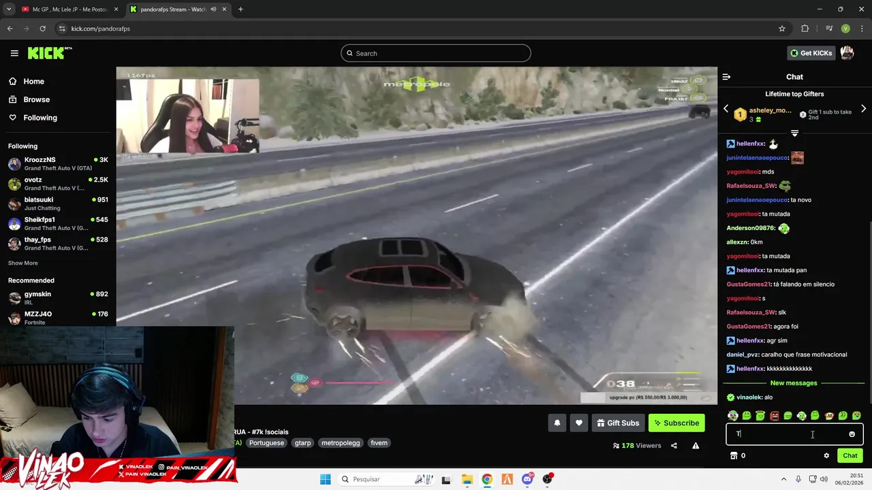The width and height of the screenshot is (872, 490).
Task: Reload the page
Action: click(x=42, y=29)
